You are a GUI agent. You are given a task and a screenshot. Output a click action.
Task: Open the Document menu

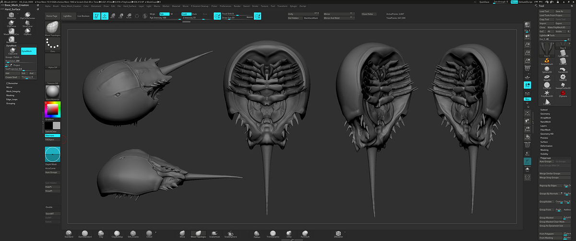pos(96,6)
